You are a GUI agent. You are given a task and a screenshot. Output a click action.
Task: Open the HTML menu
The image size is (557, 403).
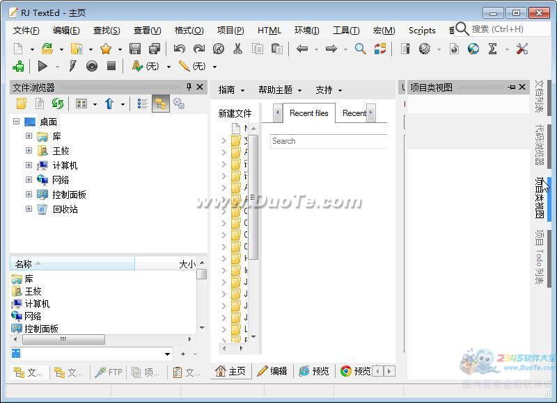pyautogui.click(x=269, y=31)
